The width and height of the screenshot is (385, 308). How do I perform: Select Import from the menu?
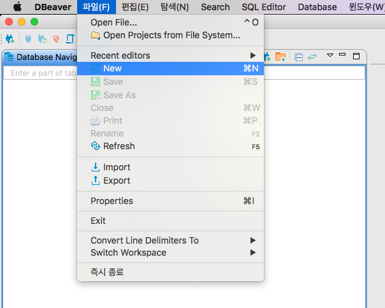coord(170,167)
